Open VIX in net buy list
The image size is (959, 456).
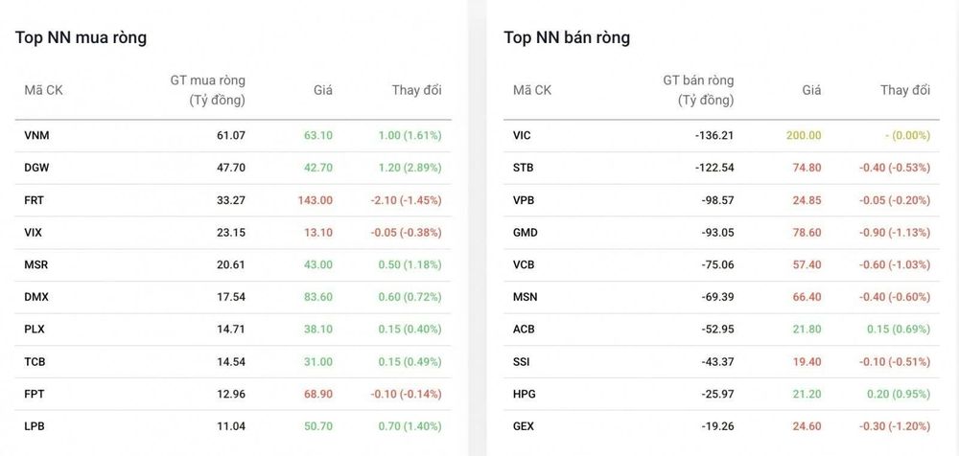coord(34,232)
